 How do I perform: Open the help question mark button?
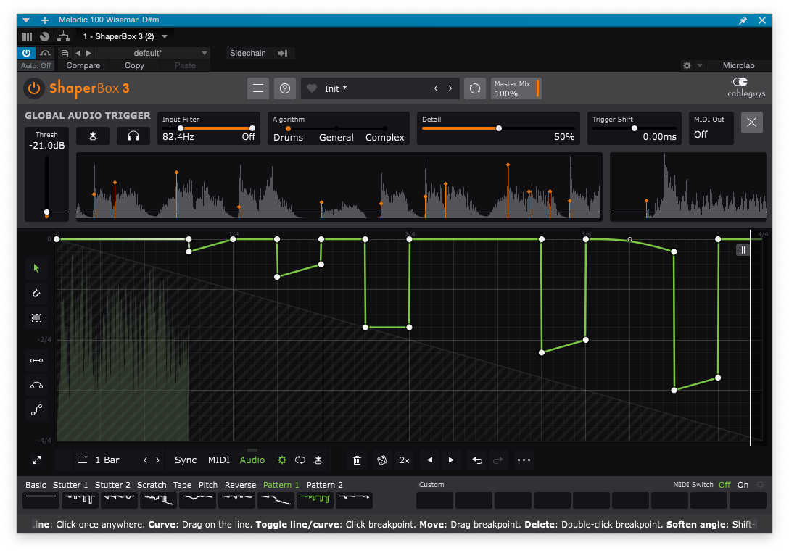[285, 88]
